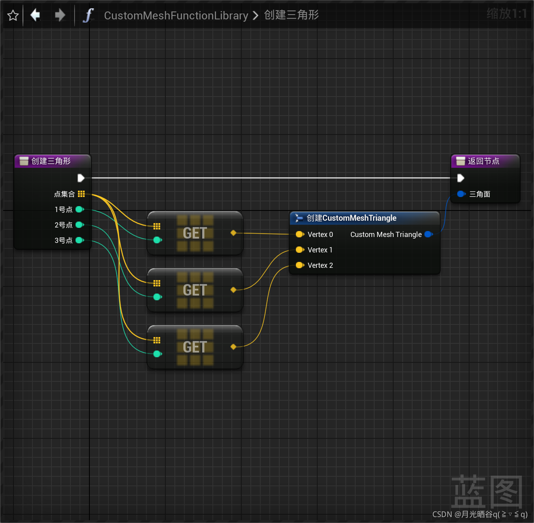Navigate back using the left arrow icon
The height and width of the screenshot is (523, 534).
[35, 15]
